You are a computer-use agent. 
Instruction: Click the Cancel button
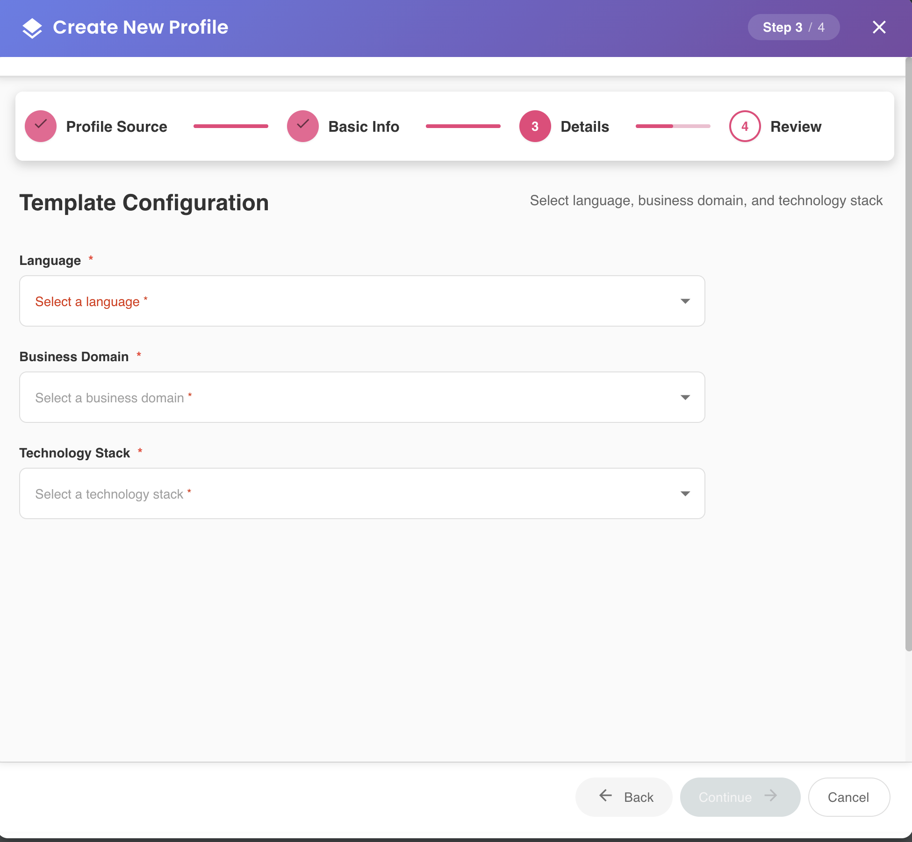pyautogui.click(x=848, y=797)
